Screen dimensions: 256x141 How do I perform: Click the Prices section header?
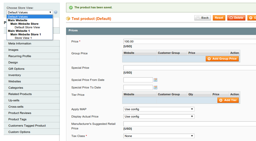click(161, 31)
